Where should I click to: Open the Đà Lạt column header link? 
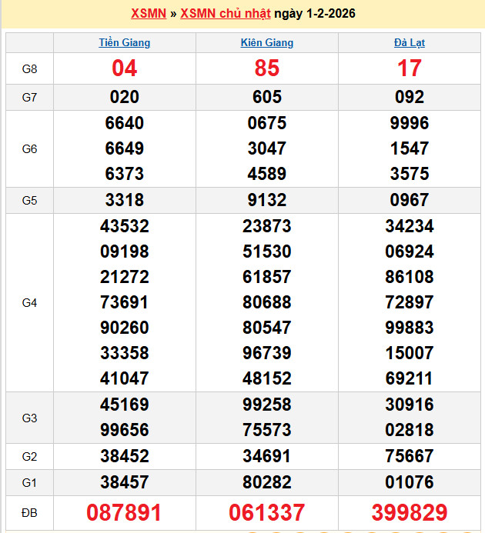point(410,43)
